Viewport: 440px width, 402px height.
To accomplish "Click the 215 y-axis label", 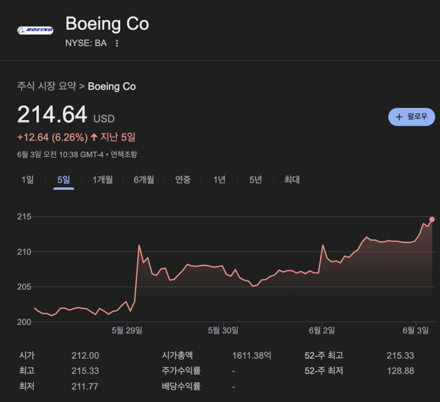I will (24, 216).
